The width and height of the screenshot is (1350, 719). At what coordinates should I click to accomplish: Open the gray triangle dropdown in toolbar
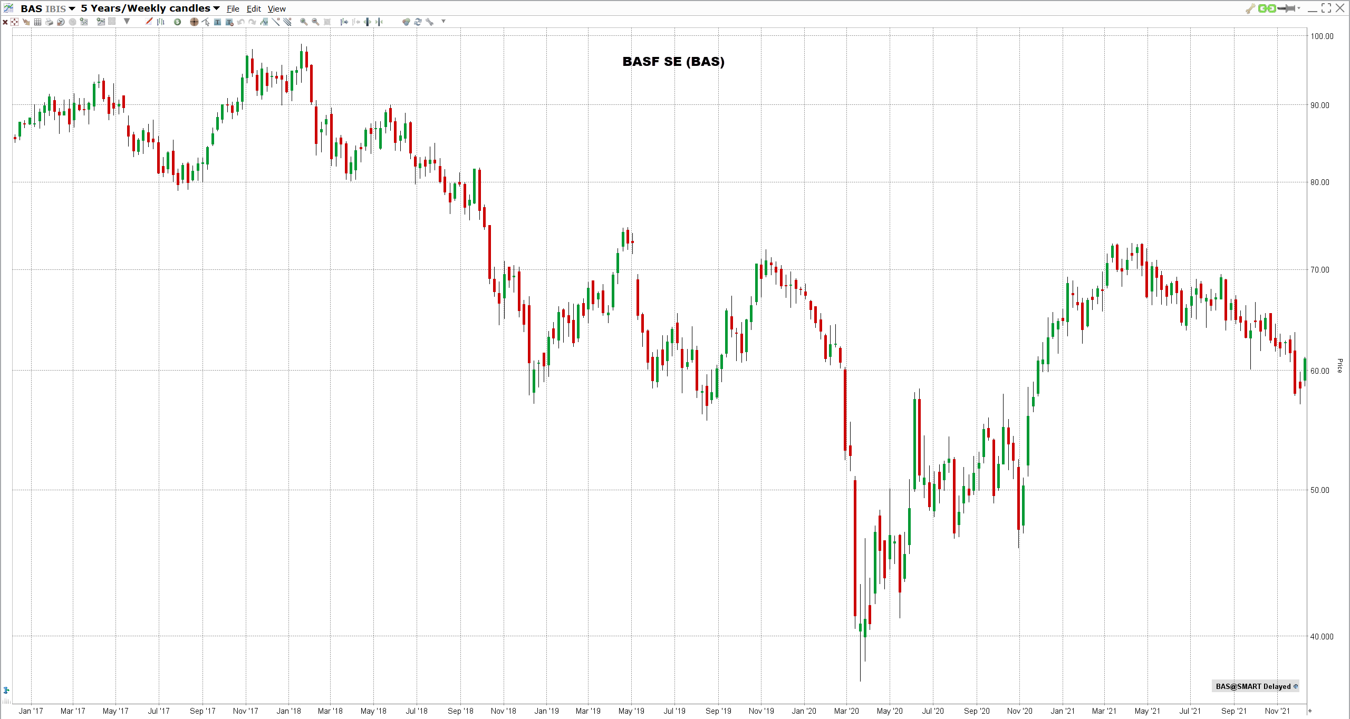127,21
